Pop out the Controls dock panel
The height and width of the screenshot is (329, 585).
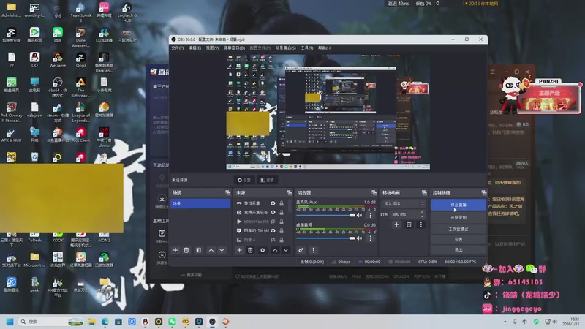click(x=484, y=193)
